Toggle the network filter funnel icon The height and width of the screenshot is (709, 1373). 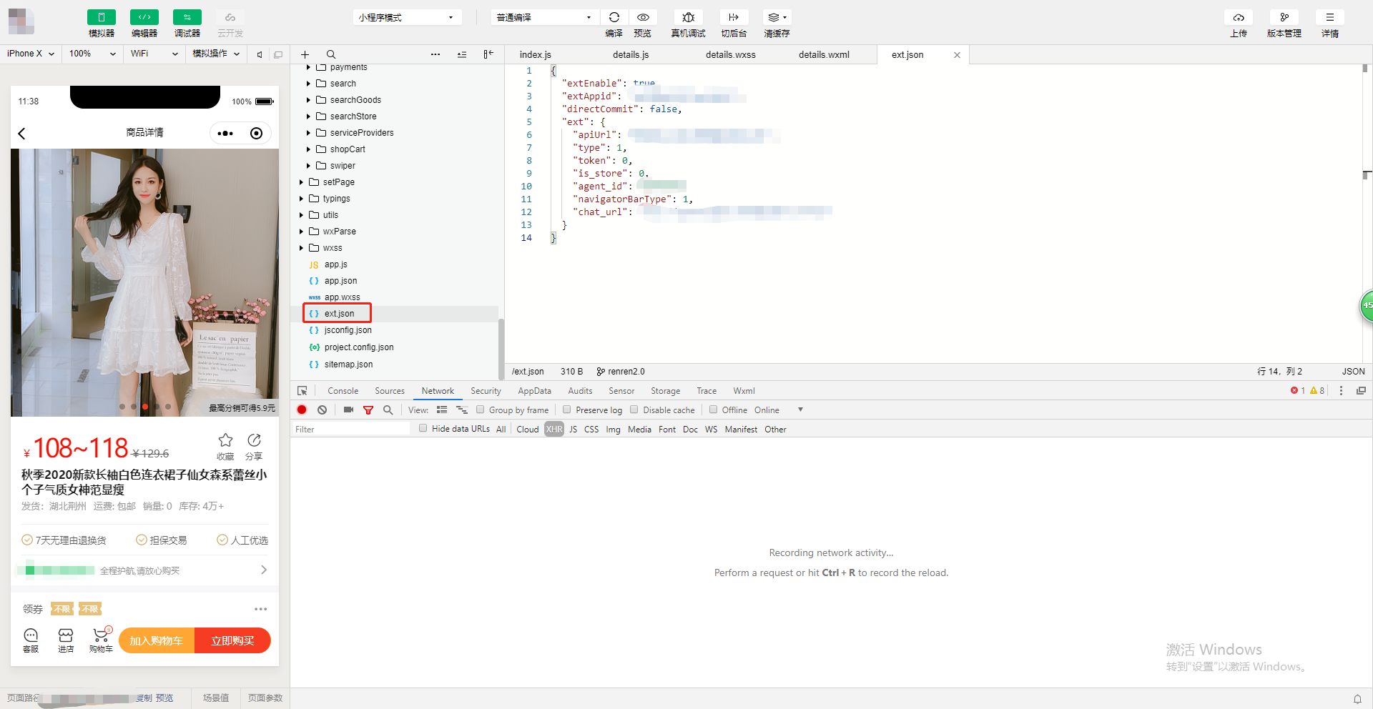click(x=368, y=410)
